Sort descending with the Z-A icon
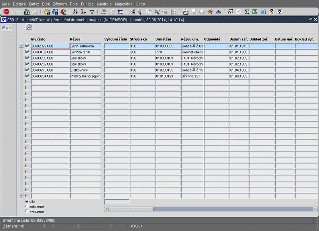The height and width of the screenshot is (231, 319). (83, 12)
